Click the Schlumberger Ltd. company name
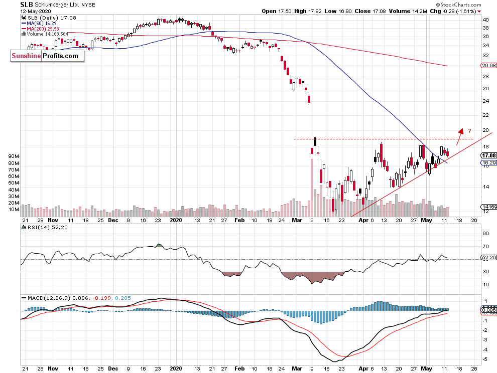This screenshot has height=373, width=497. [56, 5]
